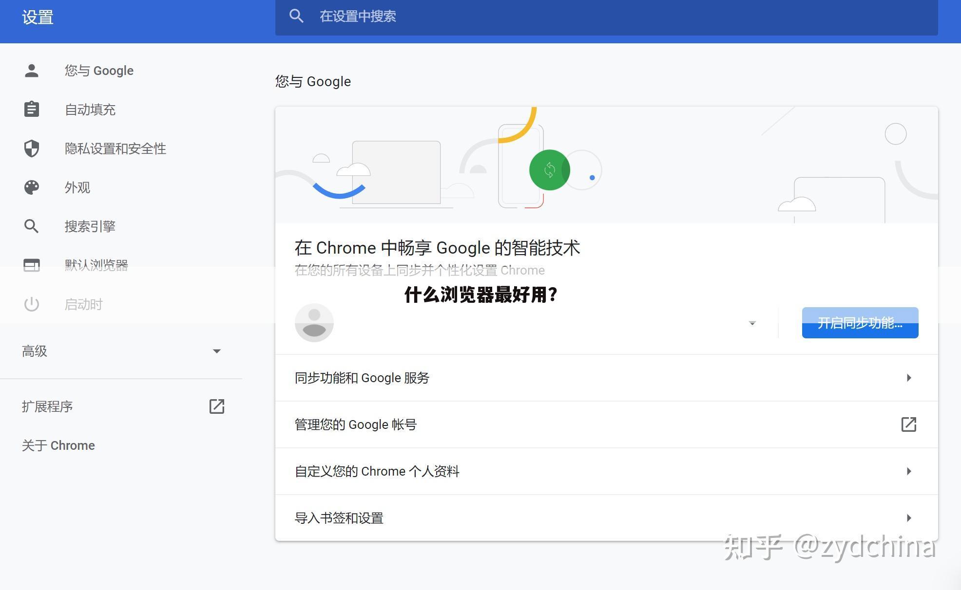961x590 pixels.
Task: Click the 您与 Google section heading
Action: point(313,81)
